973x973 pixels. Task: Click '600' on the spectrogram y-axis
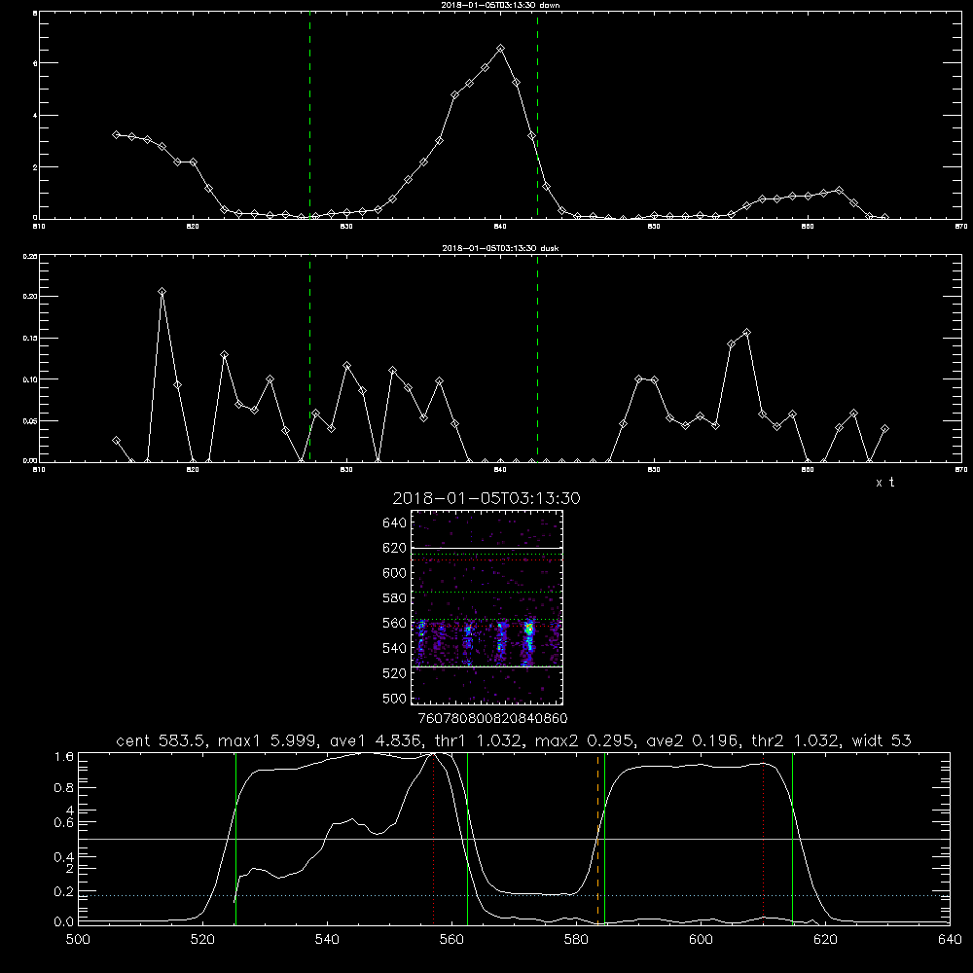point(395,573)
